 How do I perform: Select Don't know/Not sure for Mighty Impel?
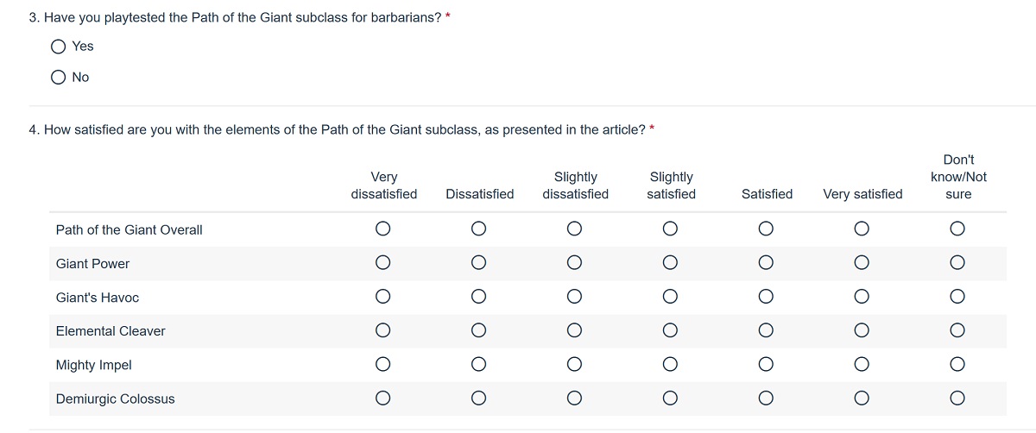(x=957, y=364)
